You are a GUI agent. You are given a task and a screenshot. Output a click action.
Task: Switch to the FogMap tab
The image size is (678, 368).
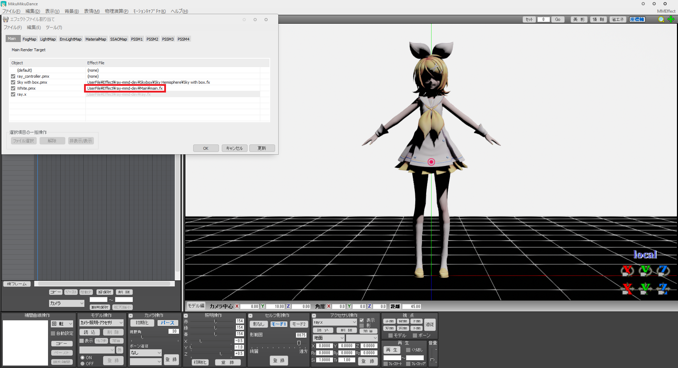pyautogui.click(x=29, y=39)
